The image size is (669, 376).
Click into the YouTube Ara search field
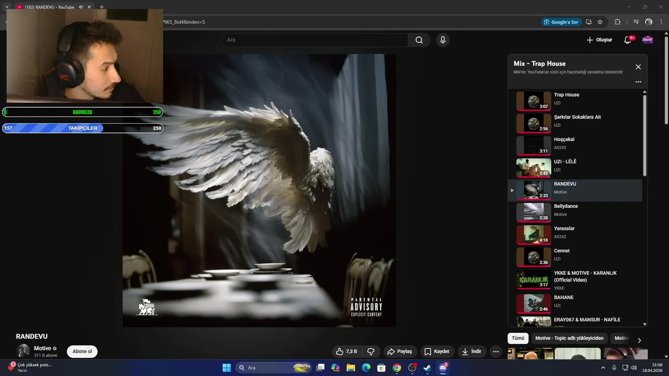[x=315, y=40]
